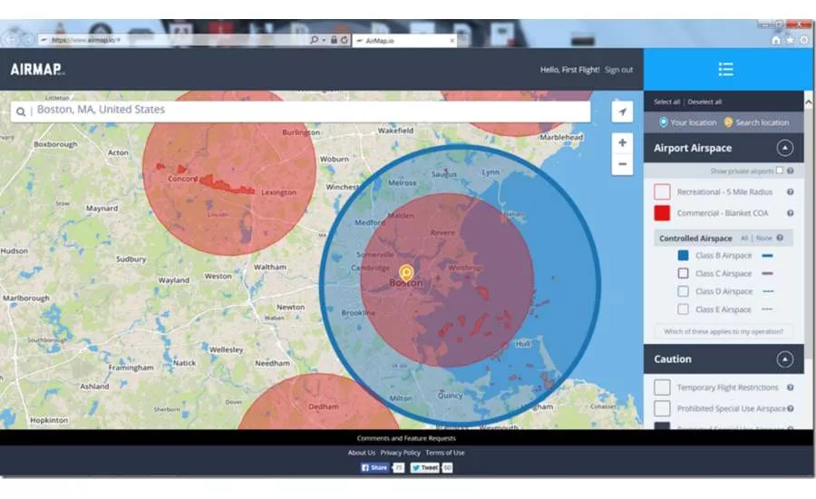Check Class C Airspace
Image resolution: width=816 pixels, height=499 pixels.
click(x=684, y=273)
